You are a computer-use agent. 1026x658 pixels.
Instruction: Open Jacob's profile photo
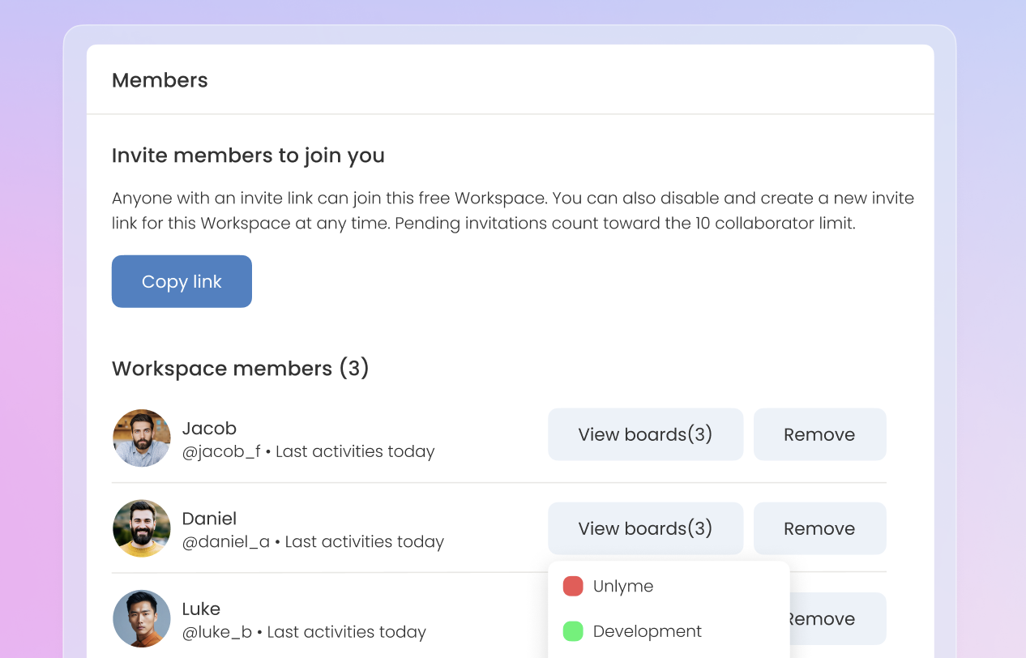point(142,438)
